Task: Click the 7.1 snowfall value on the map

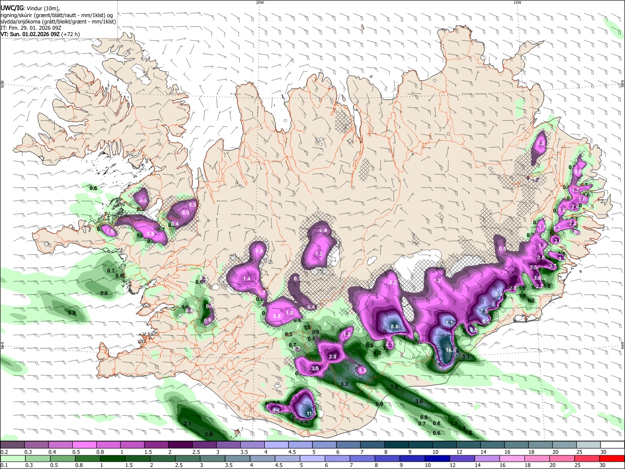Action: point(450,323)
